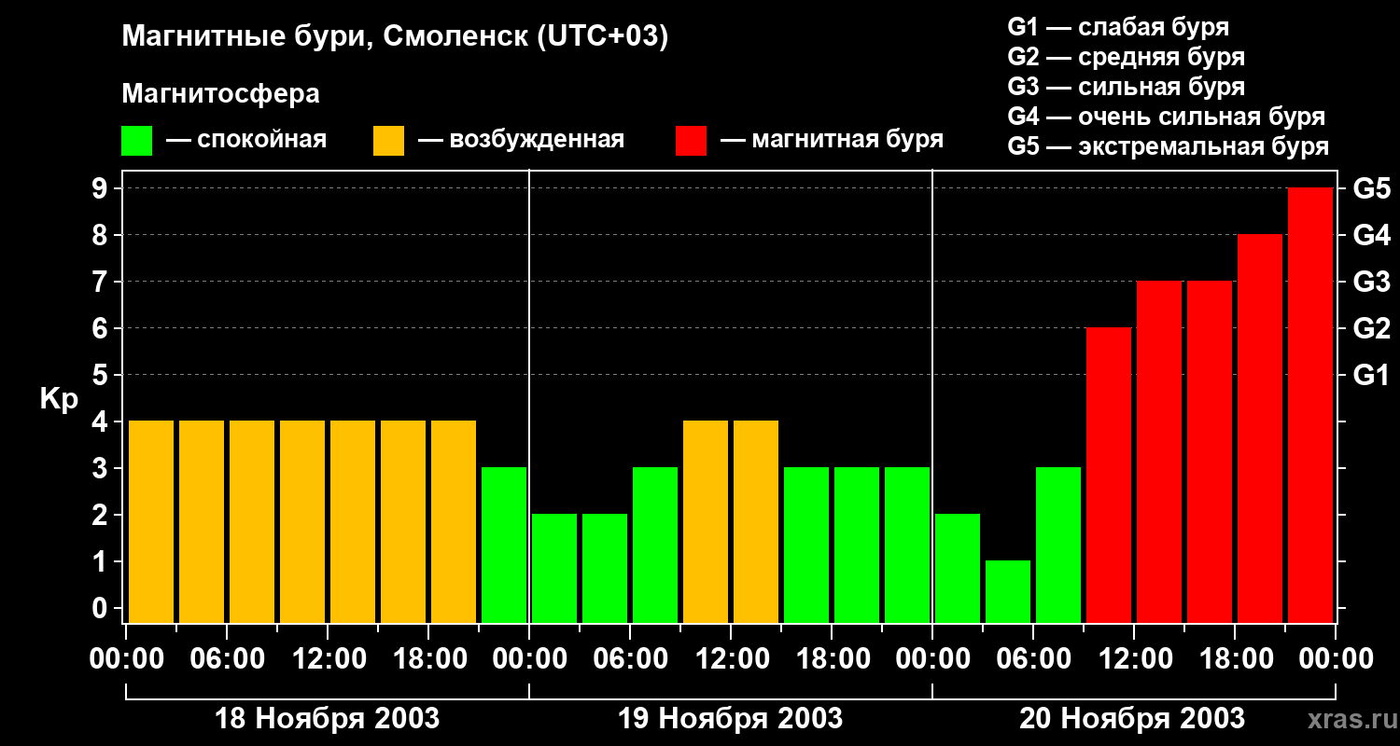Click the '12:00' tick label under 18 November
The image size is (1400, 746).
(x=328, y=659)
